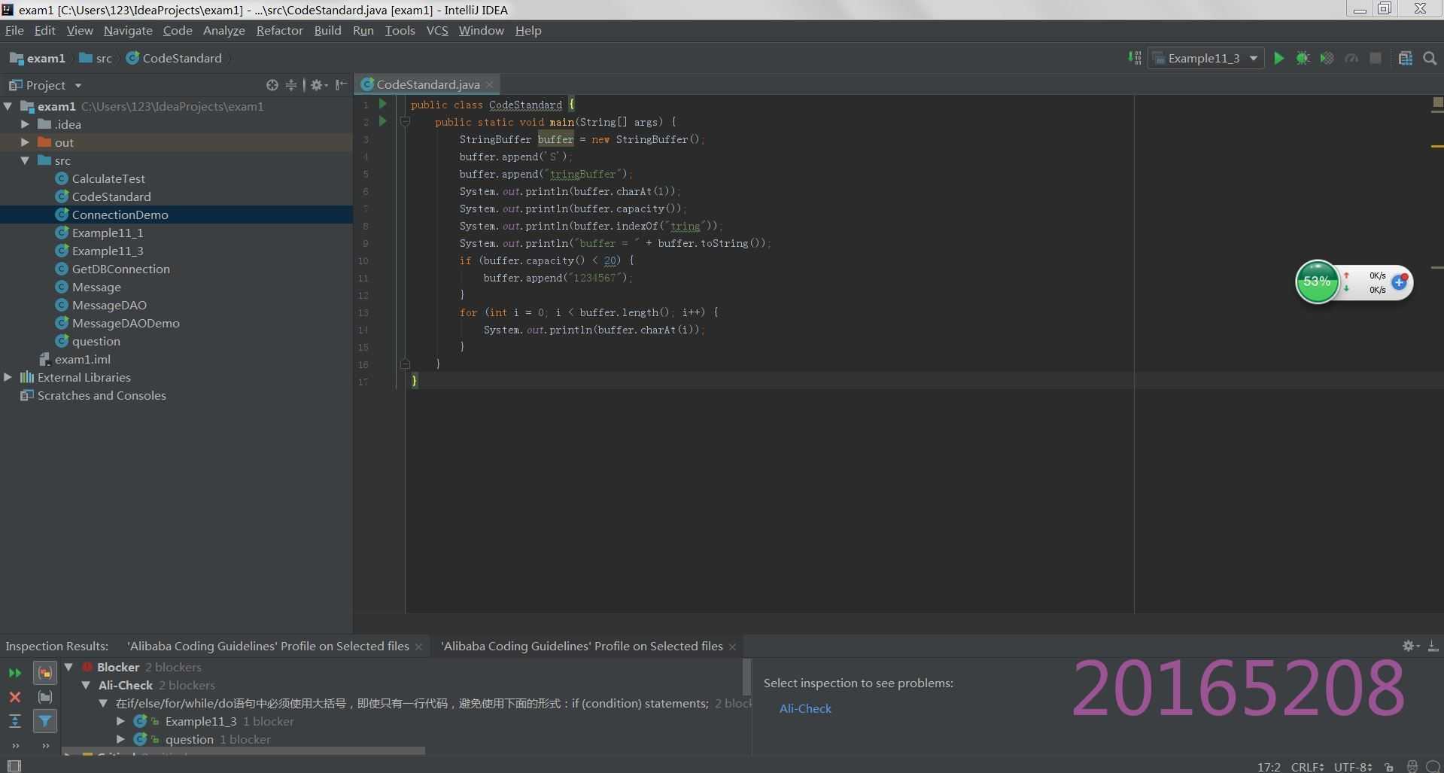Screen dimensions: 1444x773
Task: Collapse the Ali-Check group
Action: coord(86,685)
